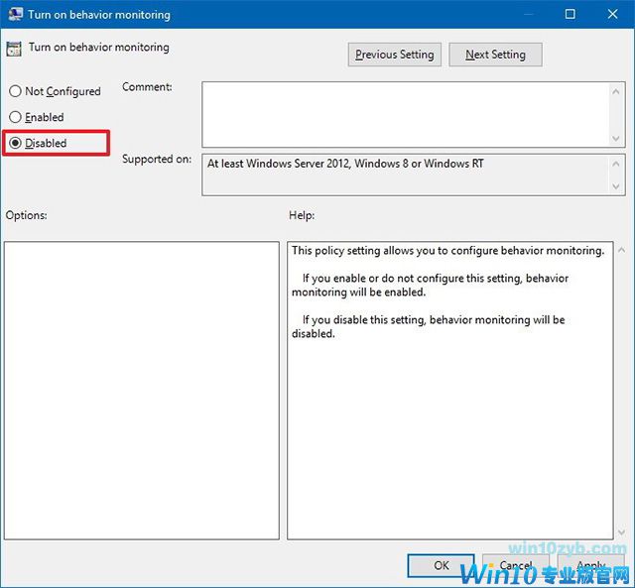This screenshot has width=635, height=588.
Task: Minimize the policy dialog window
Action: pos(528,14)
